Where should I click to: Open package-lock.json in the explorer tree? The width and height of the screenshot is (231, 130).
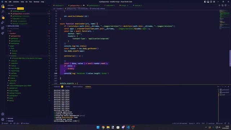tap(15, 93)
